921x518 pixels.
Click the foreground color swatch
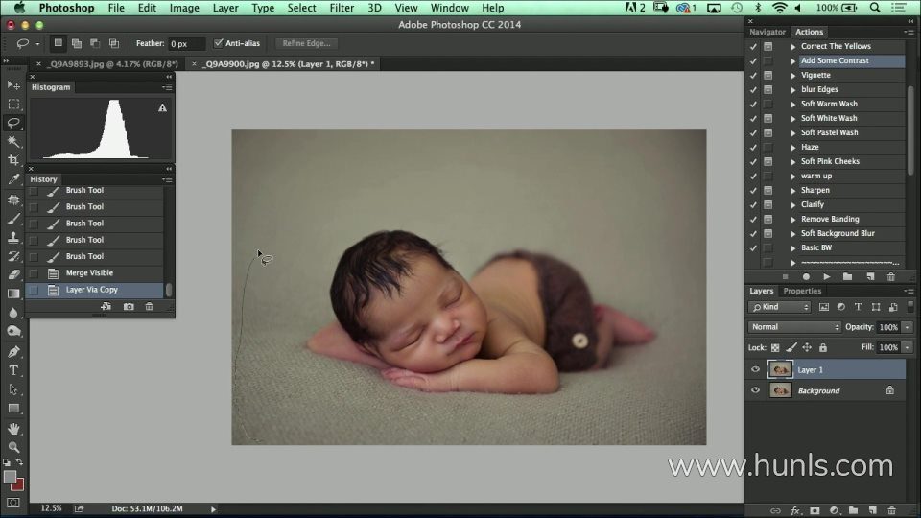click(x=10, y=477)
